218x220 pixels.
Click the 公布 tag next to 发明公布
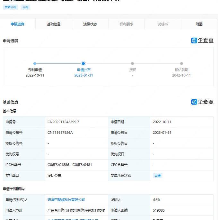[x=25, y=7]
